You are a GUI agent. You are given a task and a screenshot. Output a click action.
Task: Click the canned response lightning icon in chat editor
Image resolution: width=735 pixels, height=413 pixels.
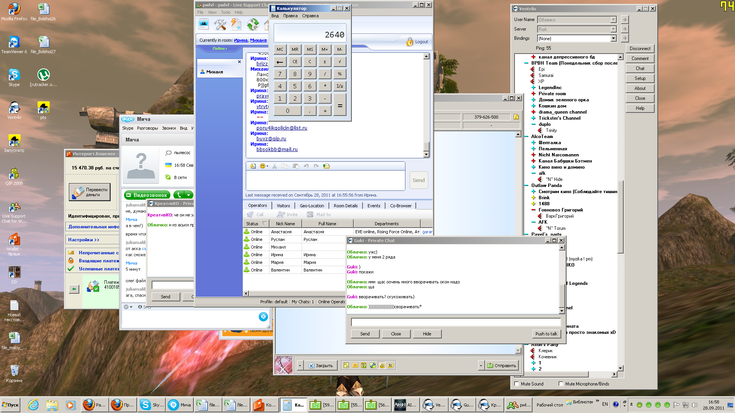pyautogui.click(x=253, y=166)
